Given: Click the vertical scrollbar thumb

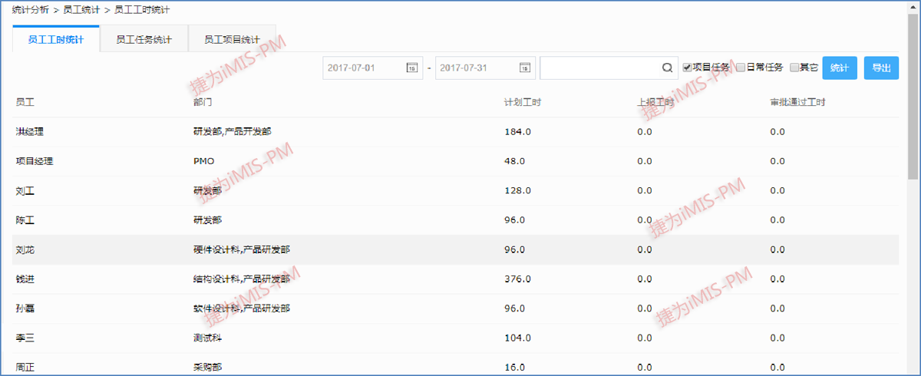Looking at the screenshot, I should 913,100.
